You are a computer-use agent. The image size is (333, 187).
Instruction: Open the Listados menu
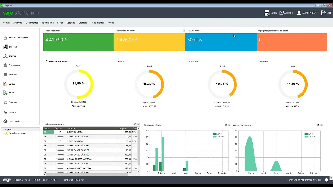click(71, 23)
